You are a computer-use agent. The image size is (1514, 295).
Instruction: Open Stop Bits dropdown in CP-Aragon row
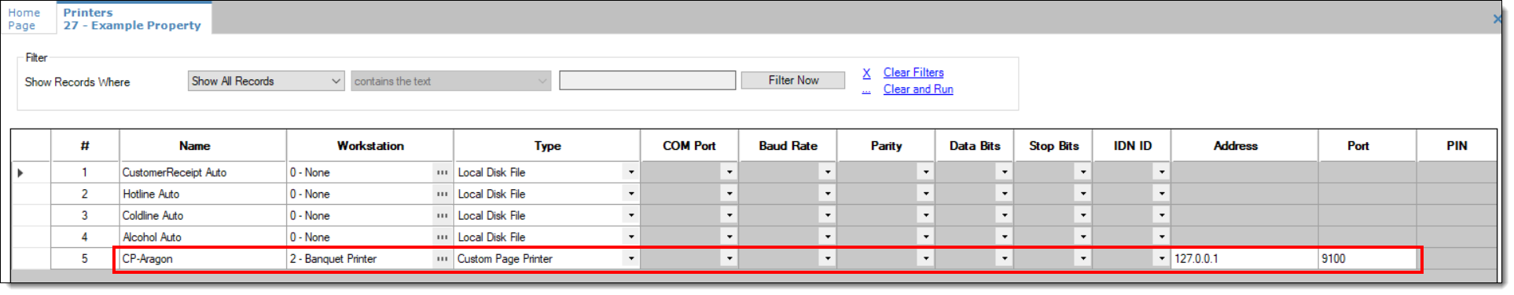[1082, 259]
